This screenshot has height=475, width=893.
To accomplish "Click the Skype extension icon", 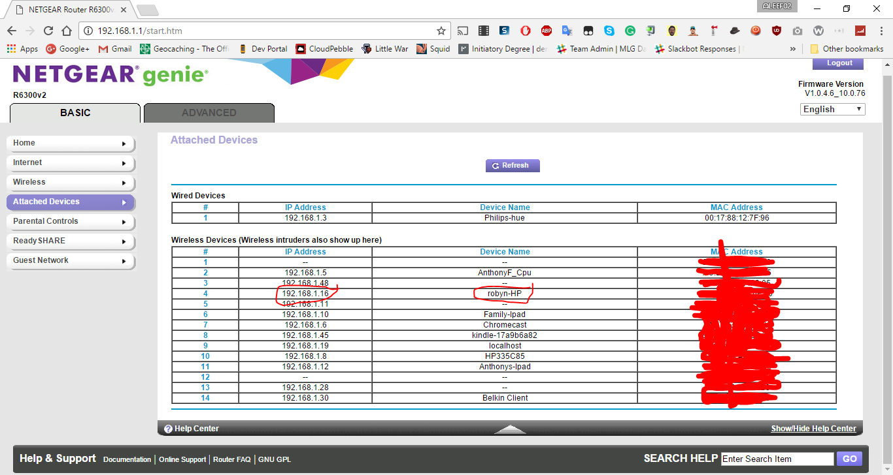I will click(x=609, y=31).
